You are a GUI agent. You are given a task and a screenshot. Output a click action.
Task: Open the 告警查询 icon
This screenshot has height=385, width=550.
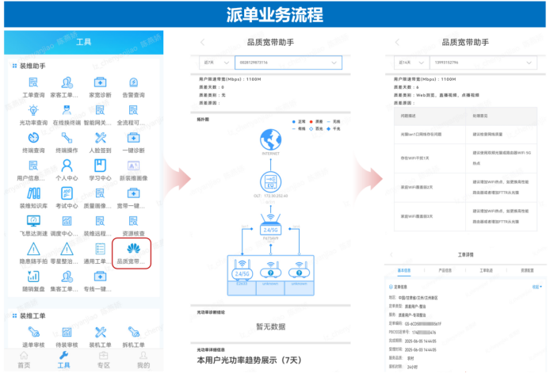pos(133,85)
